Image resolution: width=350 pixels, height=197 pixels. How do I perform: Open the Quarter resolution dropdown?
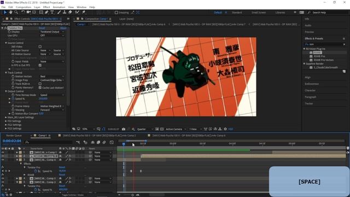[145, 129]
